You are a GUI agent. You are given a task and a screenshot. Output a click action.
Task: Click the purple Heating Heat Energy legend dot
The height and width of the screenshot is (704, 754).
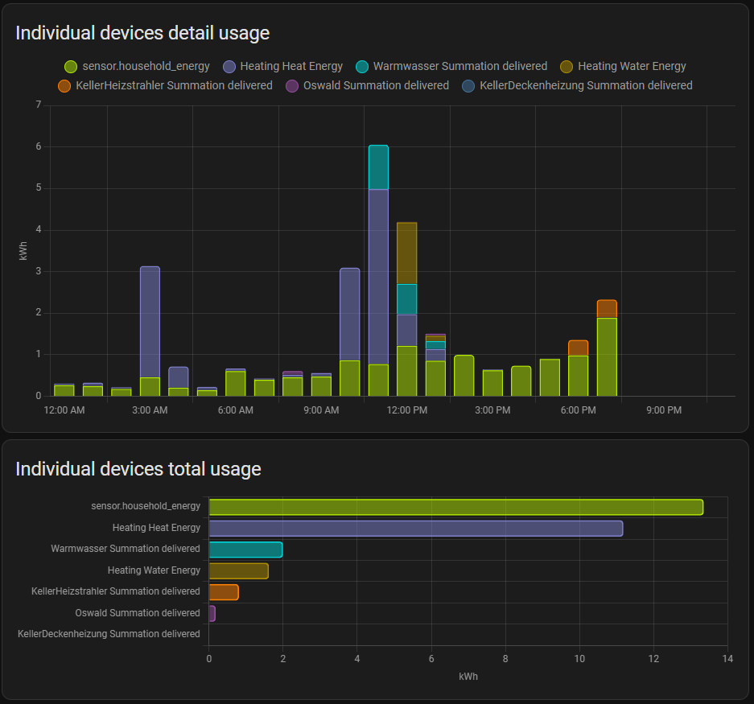pos(229,67)
